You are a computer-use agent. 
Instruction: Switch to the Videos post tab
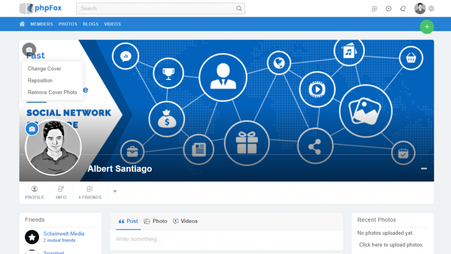click(x=185, y=221)
